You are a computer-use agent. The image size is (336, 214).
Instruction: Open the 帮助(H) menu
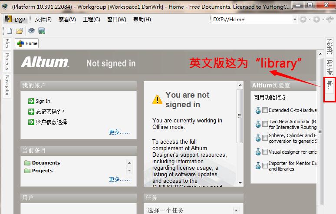click(x=142, y=20)
